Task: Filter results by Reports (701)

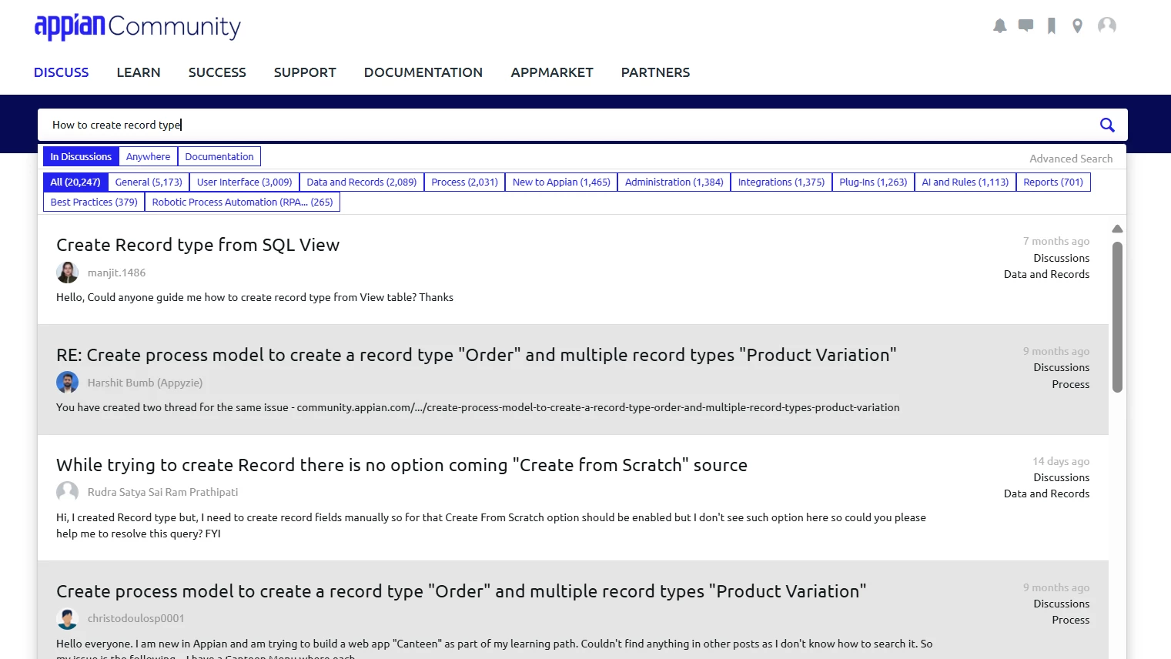Action: coord(1053,182)
